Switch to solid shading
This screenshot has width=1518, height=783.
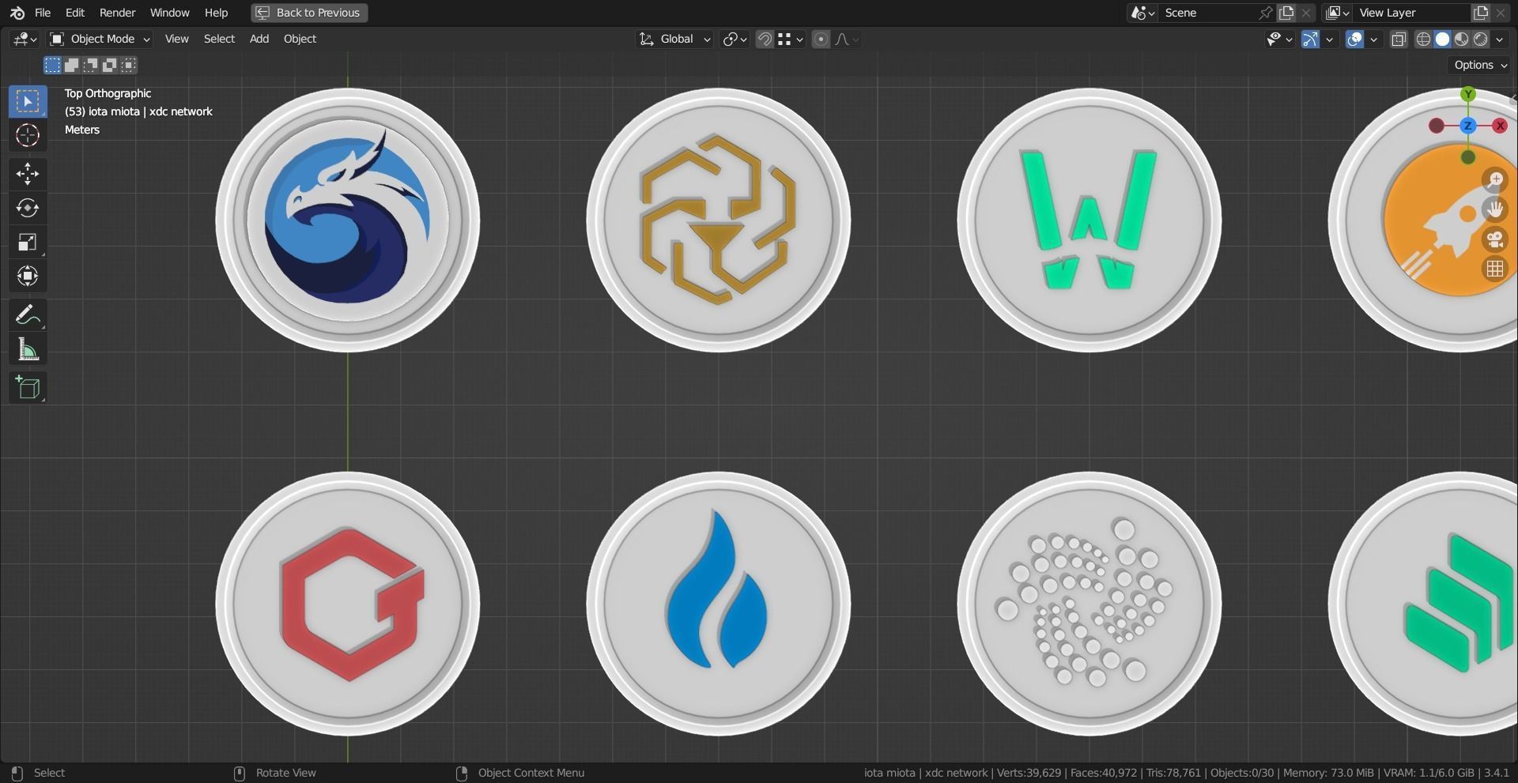[x=1442, y=39]
